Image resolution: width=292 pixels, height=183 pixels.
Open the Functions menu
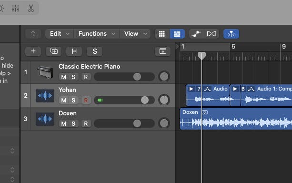(x=97, y=34)
